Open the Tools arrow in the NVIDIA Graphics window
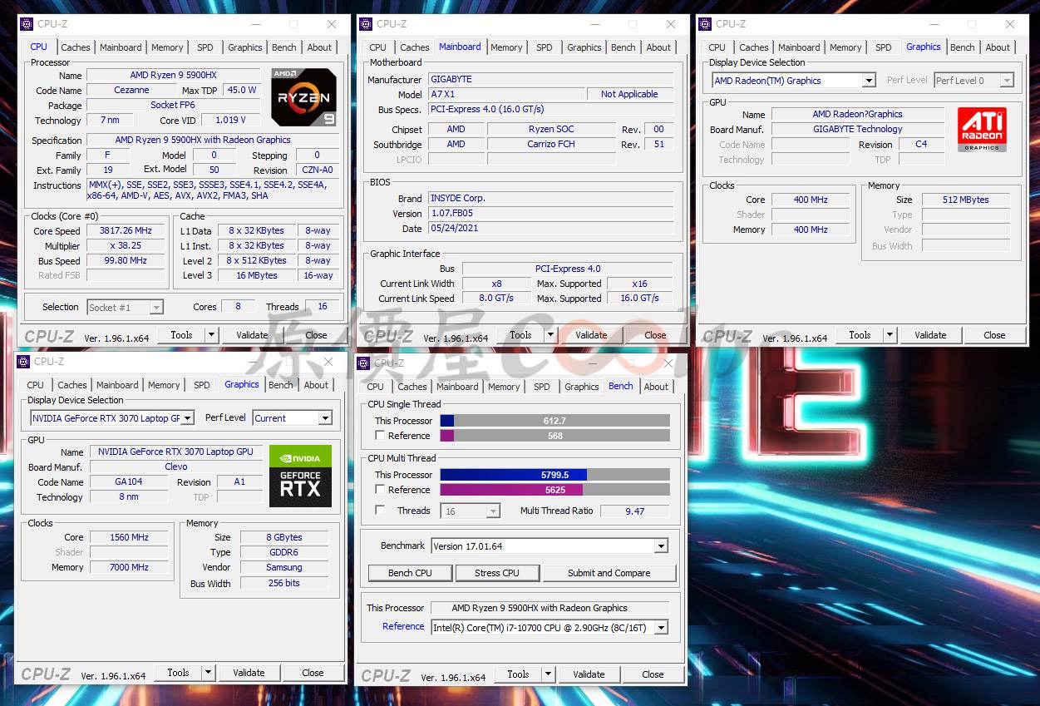 [208, 673]
